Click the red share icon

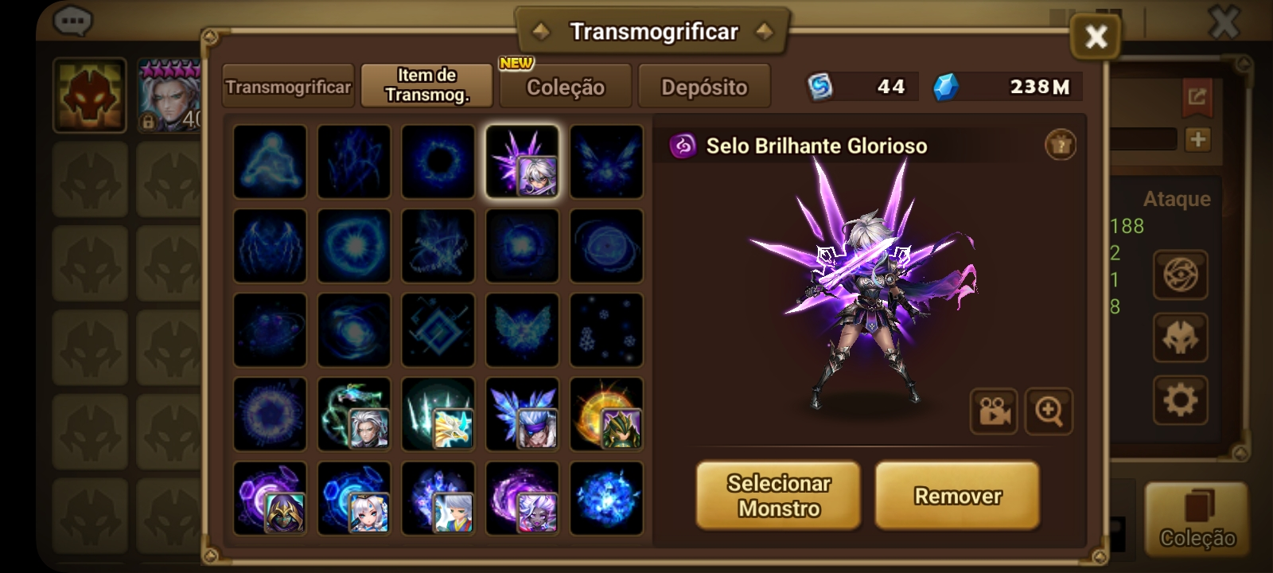[1197, 97]
